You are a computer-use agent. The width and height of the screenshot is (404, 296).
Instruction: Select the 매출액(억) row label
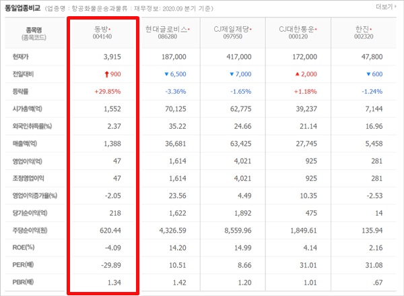[25, 144]
